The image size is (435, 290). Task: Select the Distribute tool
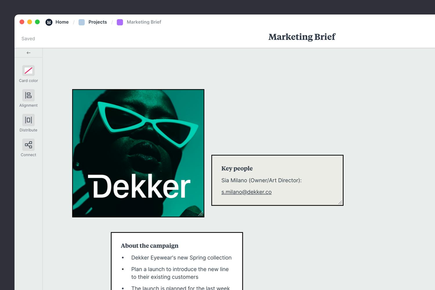tap(28, 120)
